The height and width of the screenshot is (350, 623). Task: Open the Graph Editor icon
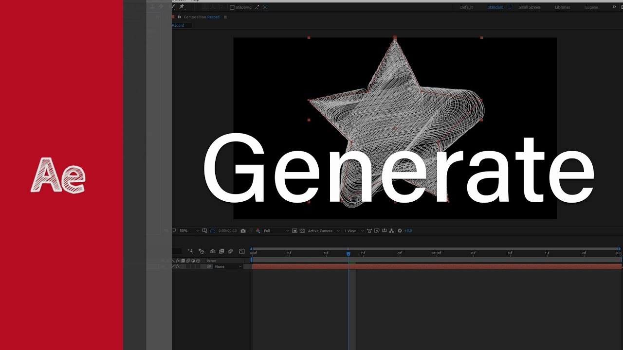(x=242, y=251)
